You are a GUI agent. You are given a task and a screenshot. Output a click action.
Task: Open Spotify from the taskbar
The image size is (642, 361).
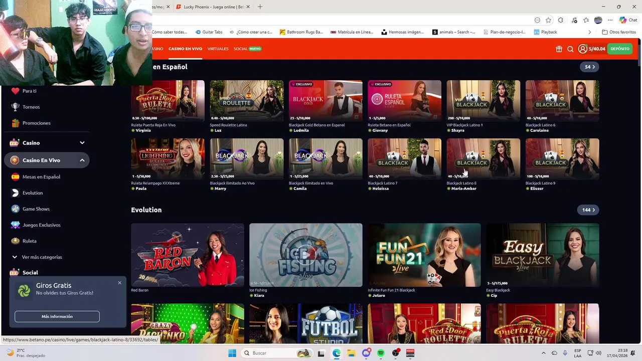coord(381,353)
